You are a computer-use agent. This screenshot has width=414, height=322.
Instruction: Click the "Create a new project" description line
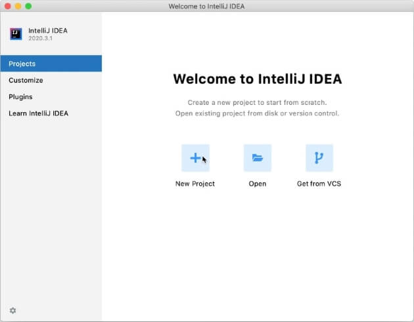point(257,102)
